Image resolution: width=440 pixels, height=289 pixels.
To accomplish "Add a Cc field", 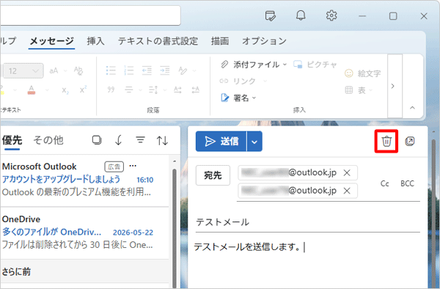I will click(385, 183).
